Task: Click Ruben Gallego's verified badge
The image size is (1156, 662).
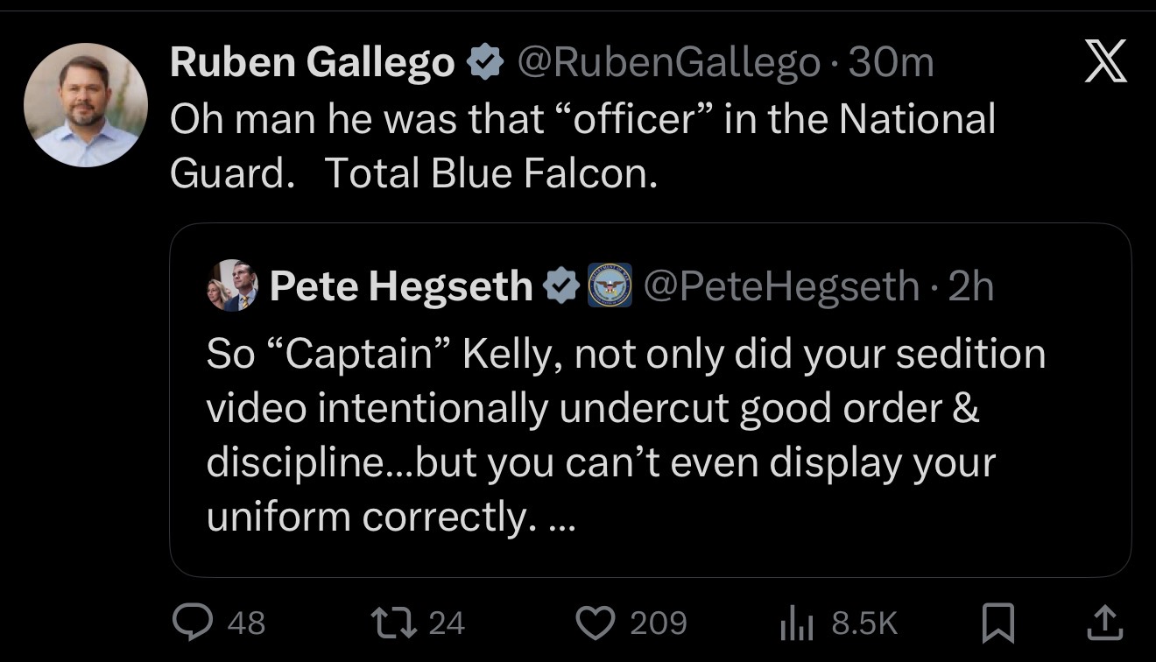Action: click(x=485, y=64)
